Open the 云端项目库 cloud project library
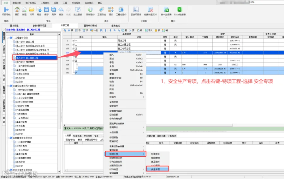284x179 pixels. click(x=136, y=11)
